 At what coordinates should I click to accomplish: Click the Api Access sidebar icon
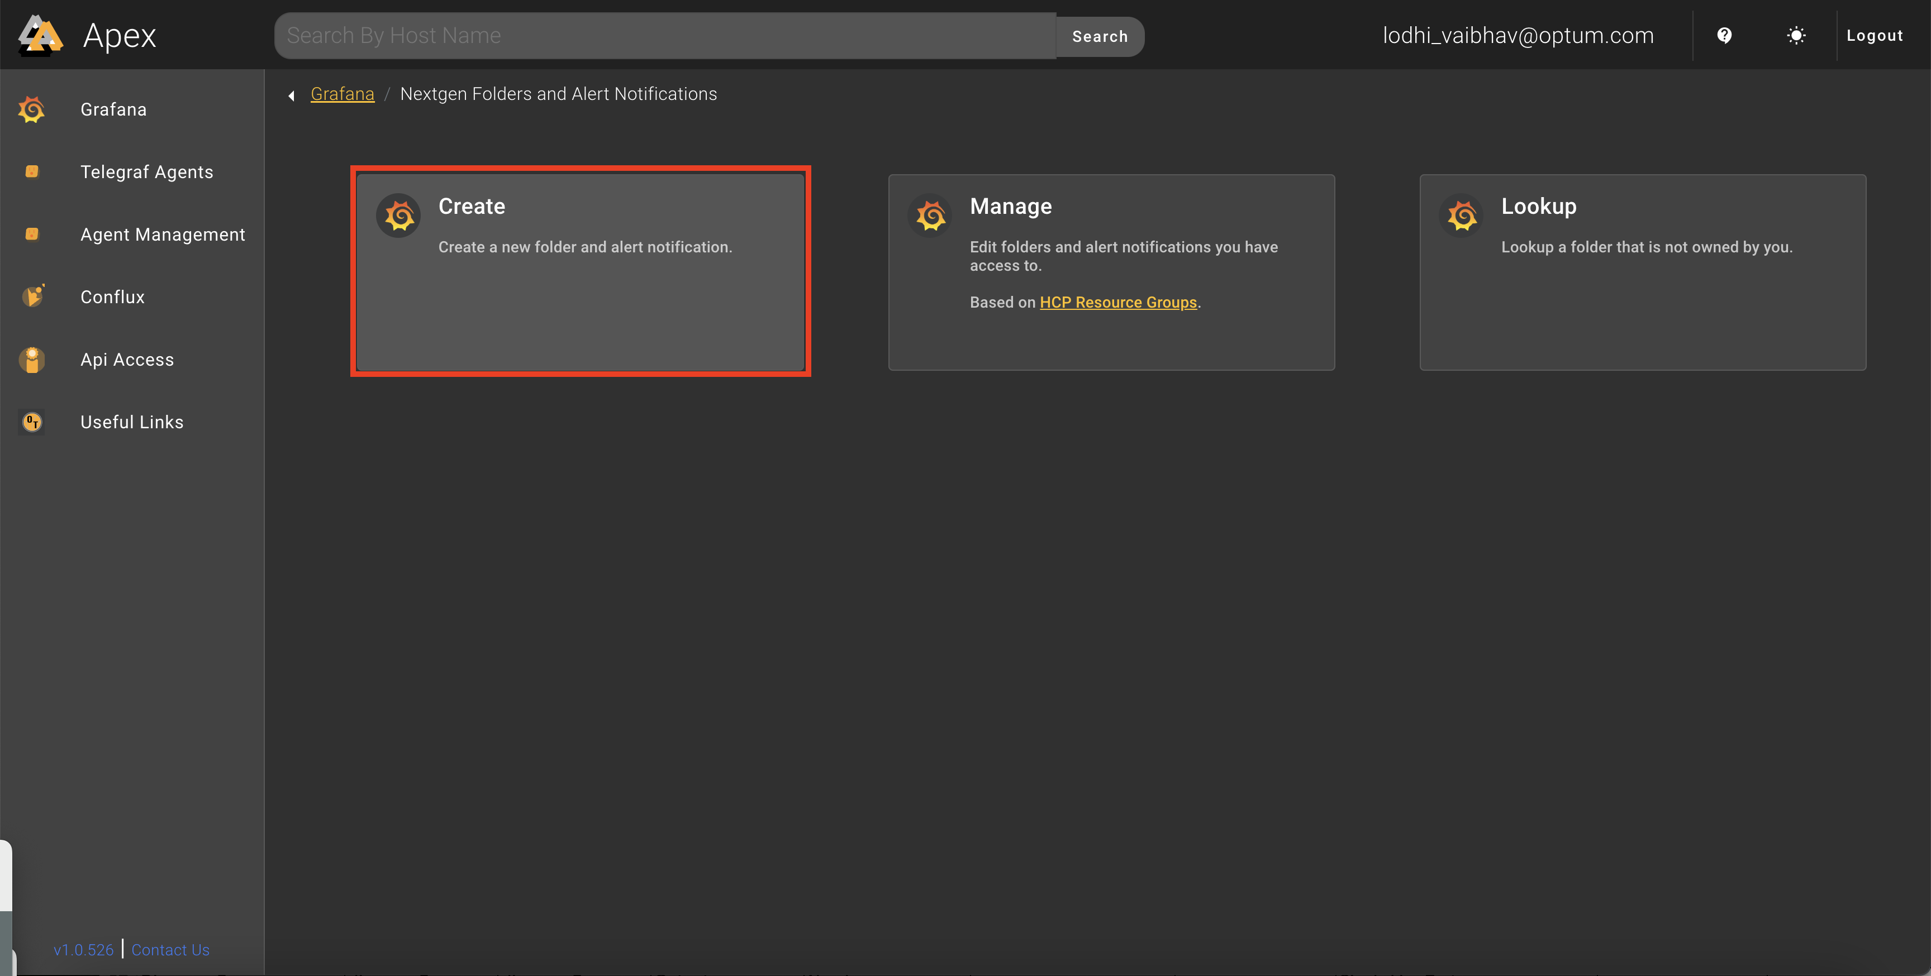click(x=32, y=360)
